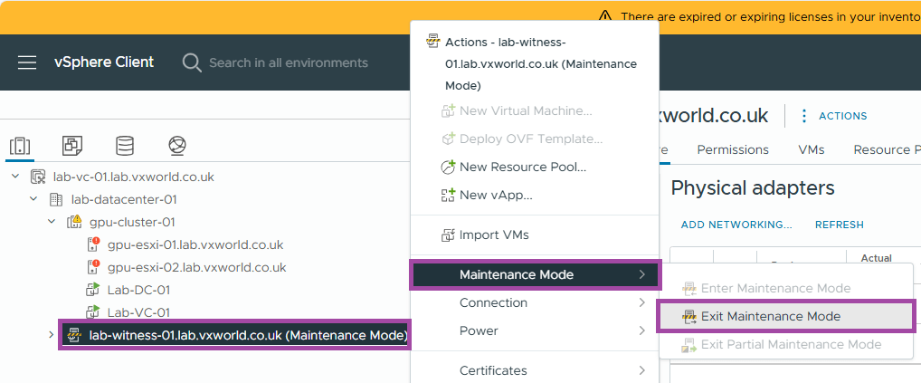Collapse the lab-vc-01.lab.vxworld.co.uk tree node
Image resolution: width=921 pixels, height=383 pixels.
pyautogui.click(x=14, y=177)
